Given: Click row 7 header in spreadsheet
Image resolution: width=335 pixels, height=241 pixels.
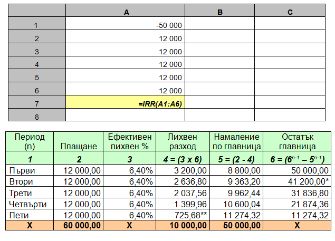Looking at the screenshot, I should click(36, 102).
